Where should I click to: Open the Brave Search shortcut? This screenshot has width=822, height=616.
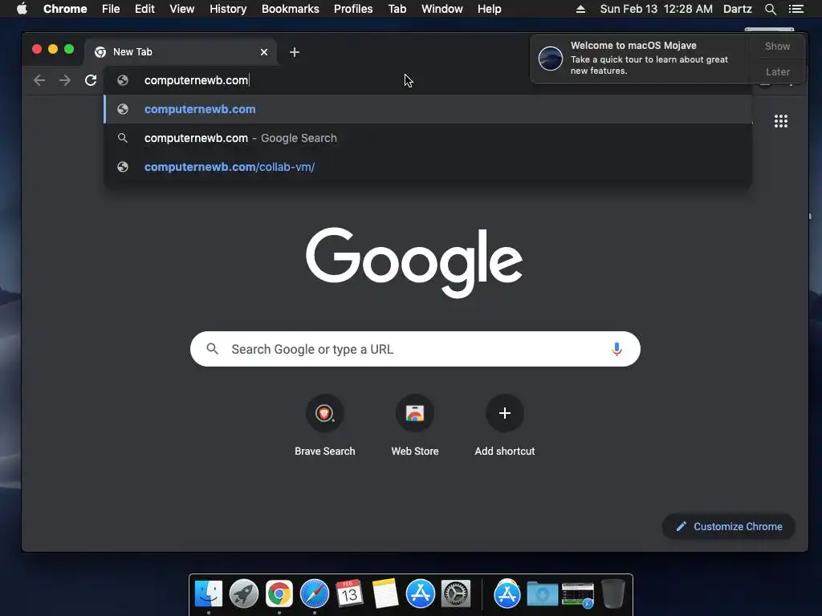click(x=324, y=425)
